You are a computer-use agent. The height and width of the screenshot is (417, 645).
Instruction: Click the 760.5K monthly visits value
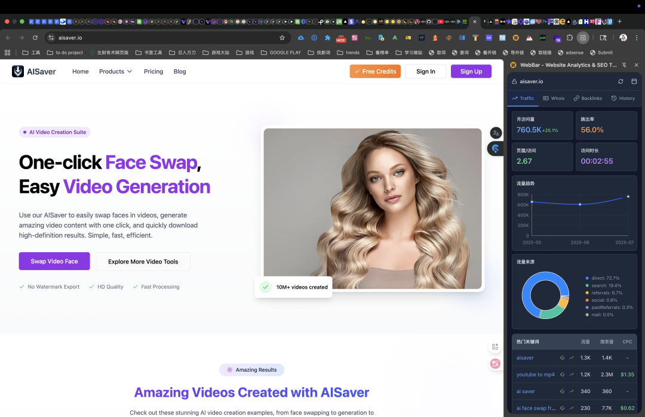point(529,130)
